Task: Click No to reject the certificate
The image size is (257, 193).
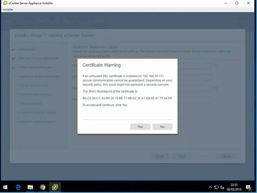Action: tap(162, 127)
